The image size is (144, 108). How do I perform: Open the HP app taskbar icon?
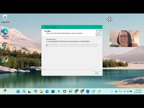pos(59,91)
